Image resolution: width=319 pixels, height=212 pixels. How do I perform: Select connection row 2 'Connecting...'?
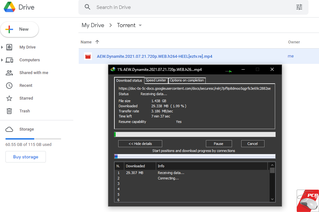tap(192, 178)
